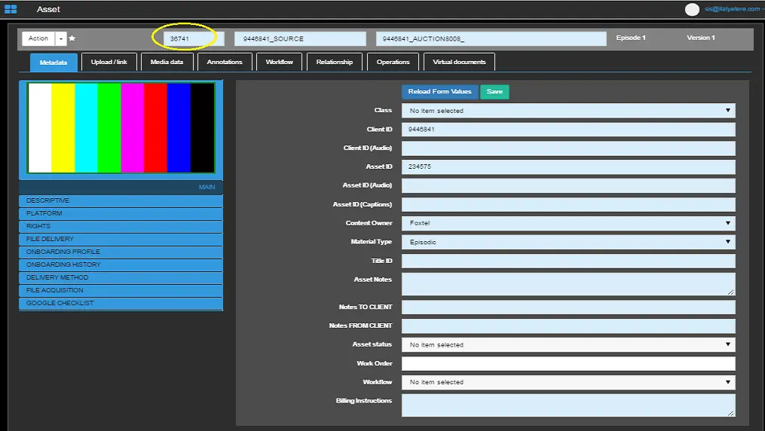765x431 pixels.
Task: Click the favorite star icon beside Action
Action: [72, 38]
